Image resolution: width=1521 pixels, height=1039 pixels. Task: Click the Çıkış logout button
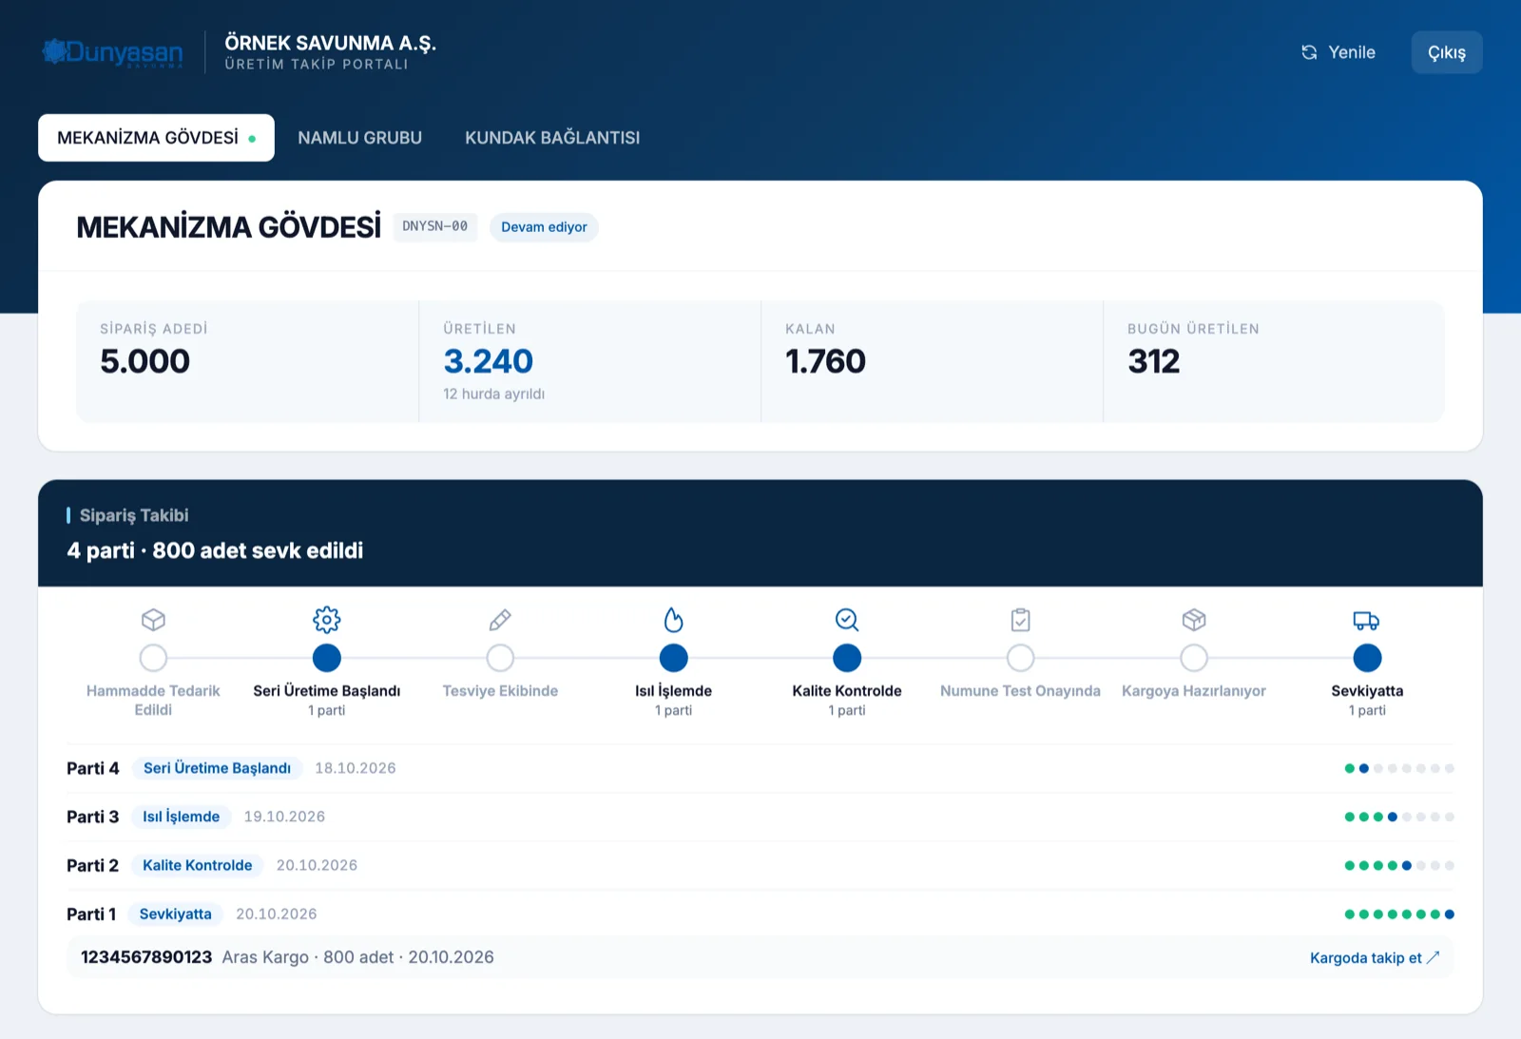[1447, 52]
